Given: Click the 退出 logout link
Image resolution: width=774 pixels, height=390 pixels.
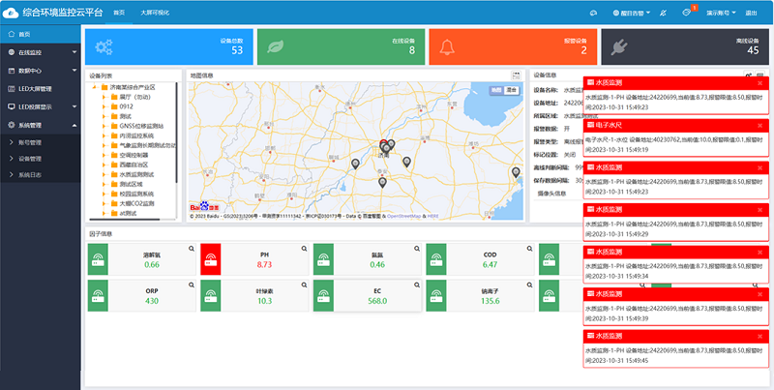Looking at the screenshot, I should point(751,13).
